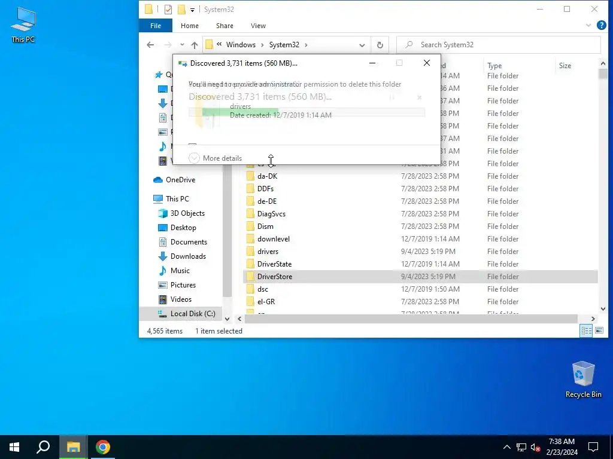Open Desktop in the navigation pane
This screenshot has height=459, width=613.
(183, 228)
